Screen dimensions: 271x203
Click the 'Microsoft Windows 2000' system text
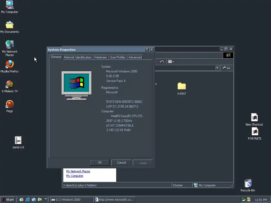121,71
